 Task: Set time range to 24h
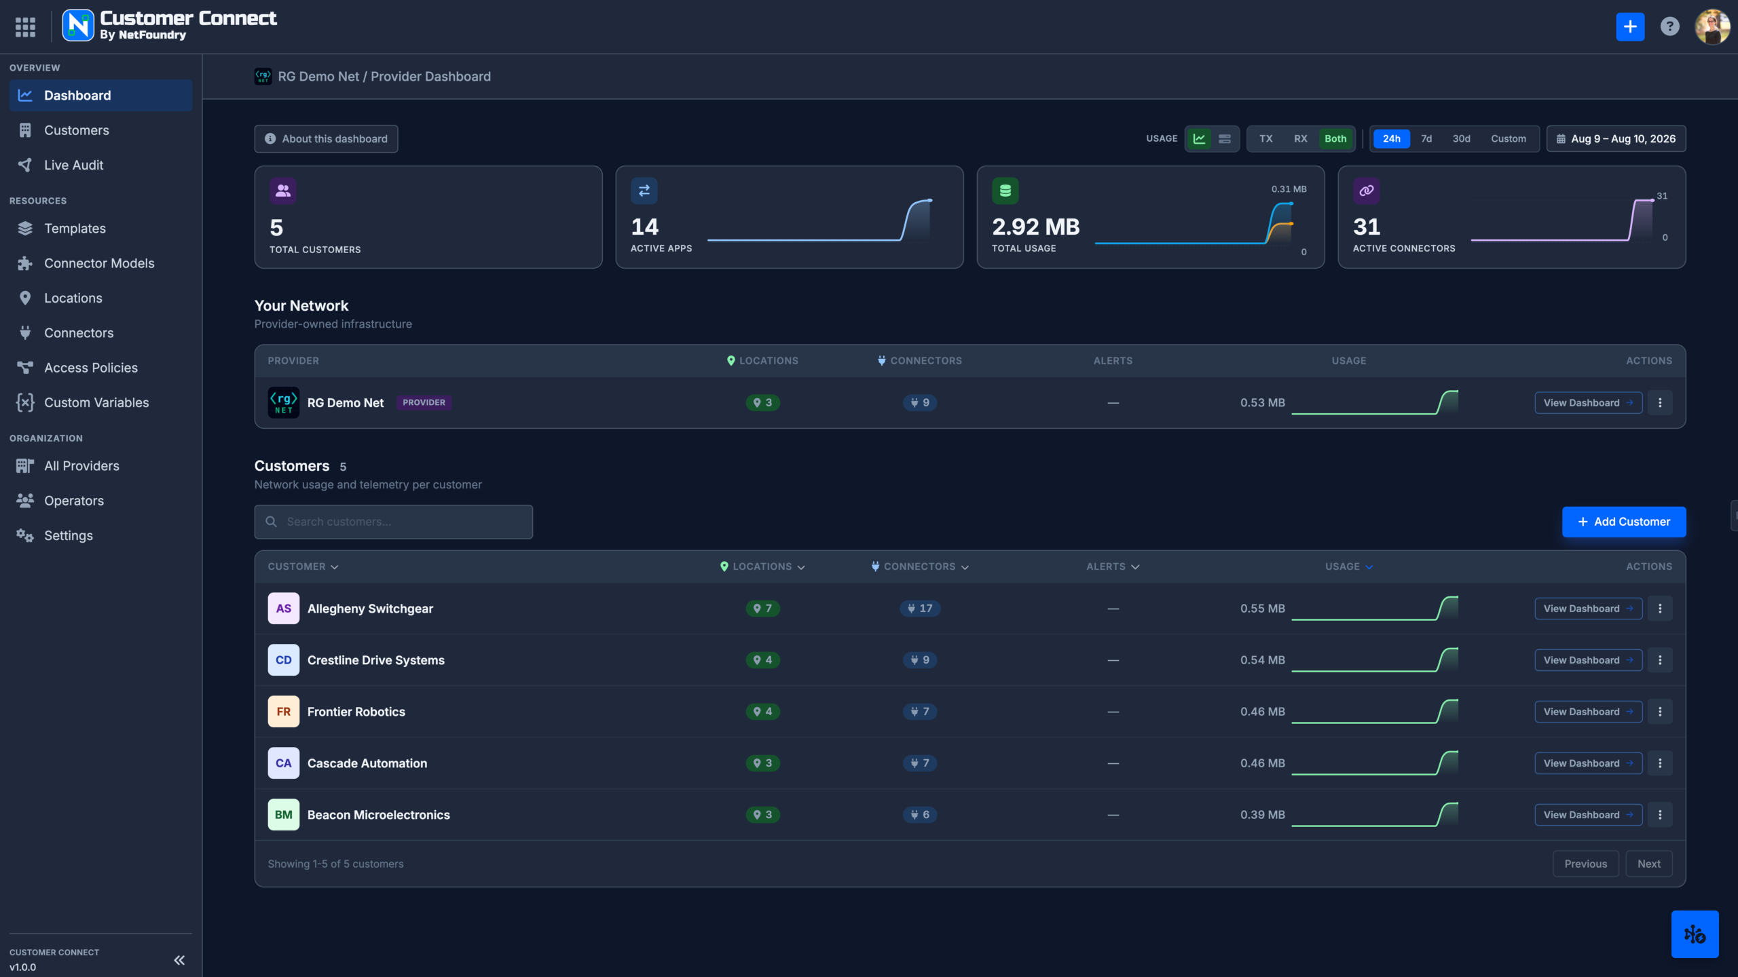click(1392, 139)
